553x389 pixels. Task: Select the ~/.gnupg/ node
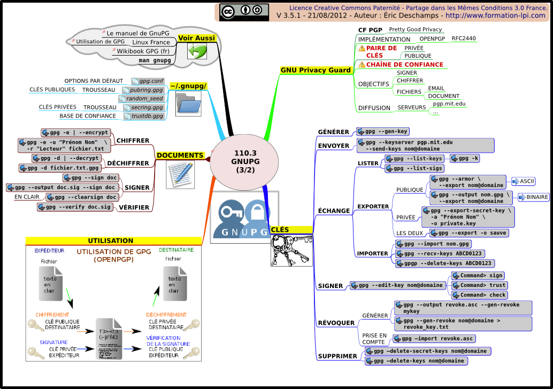[x=188, y=86]
